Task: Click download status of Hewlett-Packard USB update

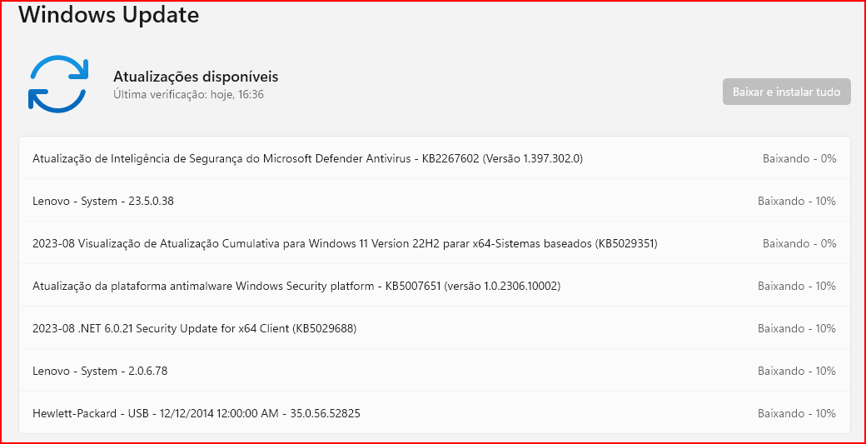Action: pos(797,413)
